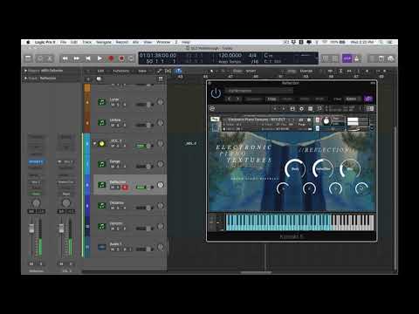Toggle the Metronome click button

(x=357, y=58)
